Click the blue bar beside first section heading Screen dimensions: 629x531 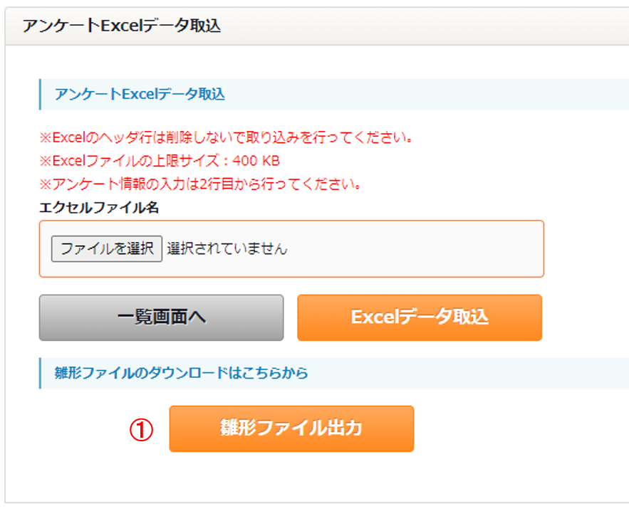(x=40, y=94)
